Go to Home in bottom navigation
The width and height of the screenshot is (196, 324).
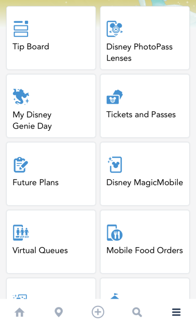tap(20, 312)
